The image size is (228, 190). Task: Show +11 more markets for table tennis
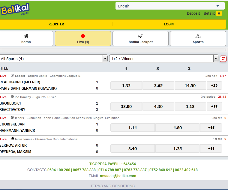211,148
